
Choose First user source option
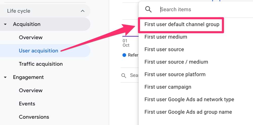(164, 49)
